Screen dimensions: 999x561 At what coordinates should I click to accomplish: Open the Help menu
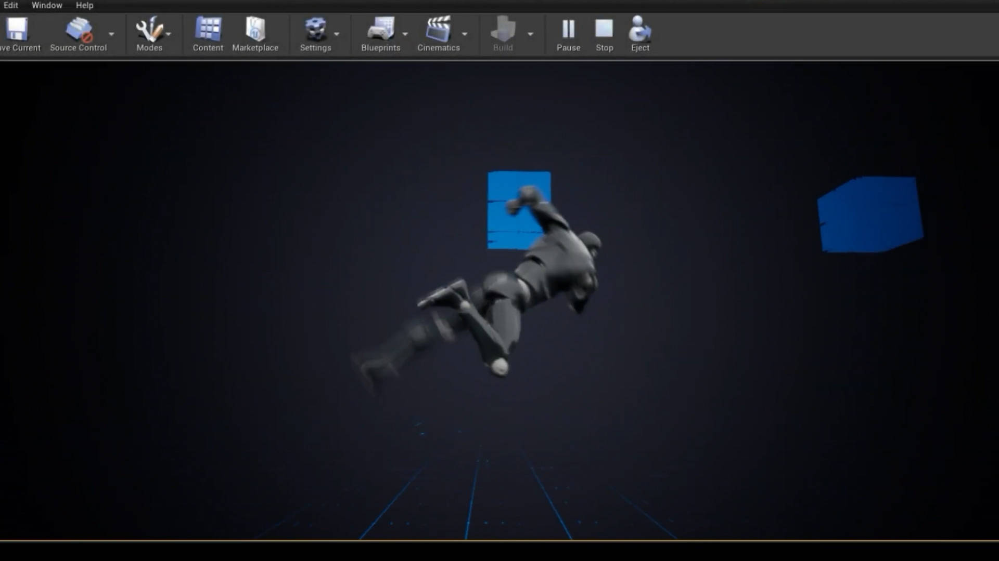click(x=84, y=5)
